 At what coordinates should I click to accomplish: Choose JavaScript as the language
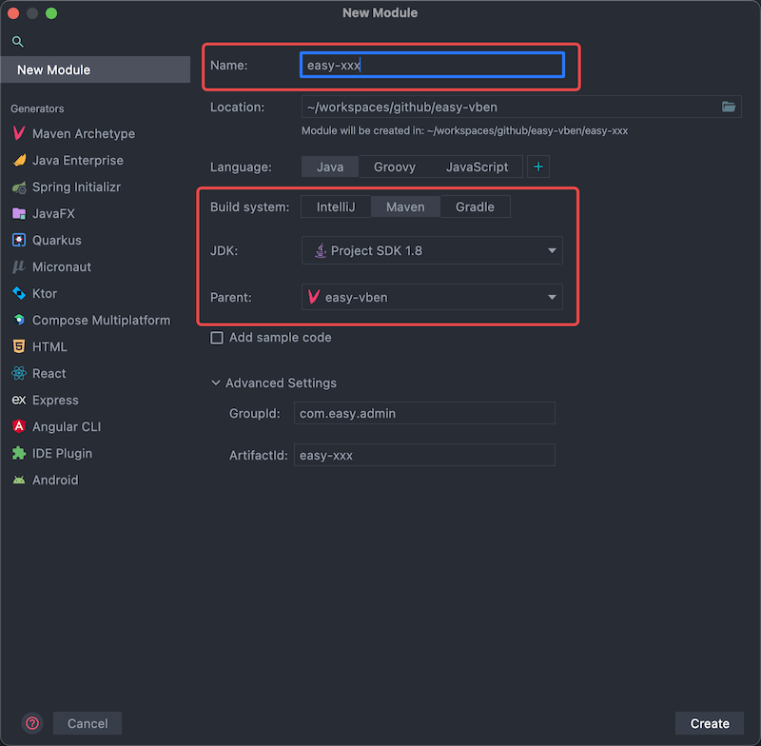[x=477, y=167]
